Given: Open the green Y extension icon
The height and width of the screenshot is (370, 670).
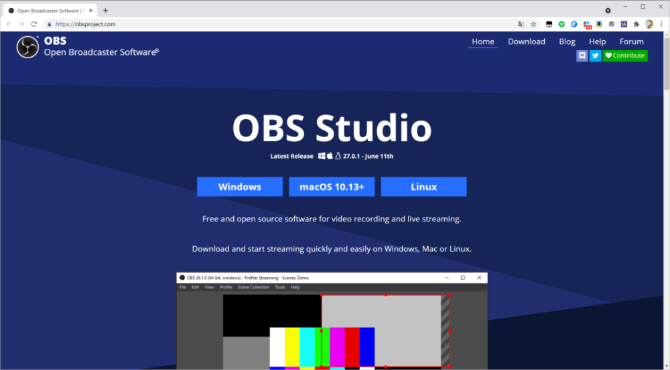Looking at the screenshot, I should pyautogui.click(x=561, y=24).
